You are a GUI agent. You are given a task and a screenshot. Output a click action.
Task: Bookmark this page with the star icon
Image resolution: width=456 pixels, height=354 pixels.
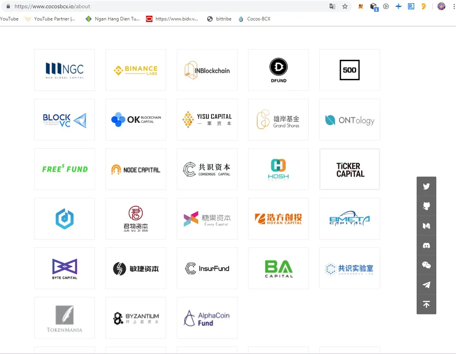pyautogui.click(x=345, y=6)
